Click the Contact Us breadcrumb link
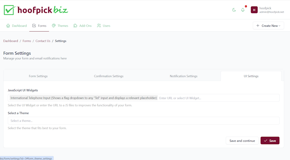The image size is (290, 160). 43,41
